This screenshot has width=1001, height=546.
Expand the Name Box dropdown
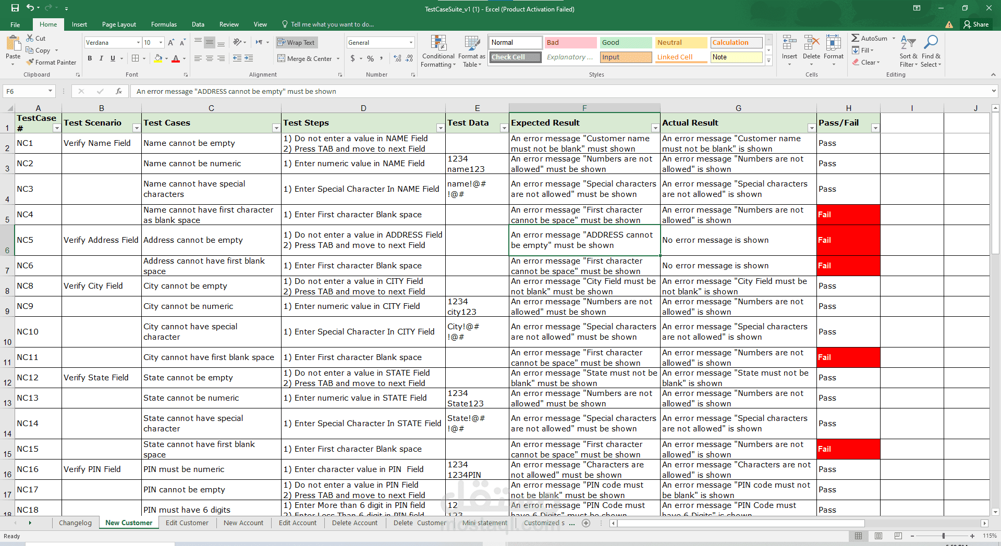pos(50,91)
